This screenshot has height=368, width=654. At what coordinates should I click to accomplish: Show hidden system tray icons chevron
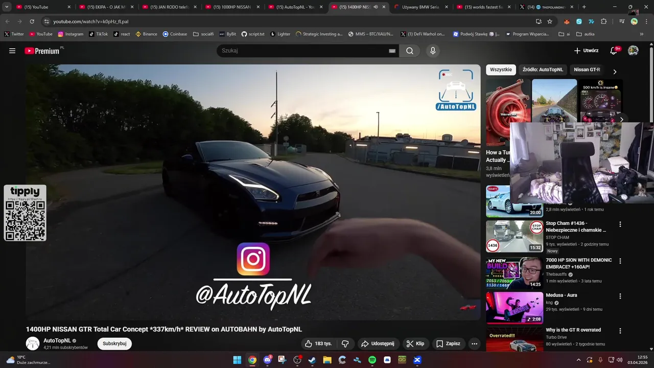point(578,359)
